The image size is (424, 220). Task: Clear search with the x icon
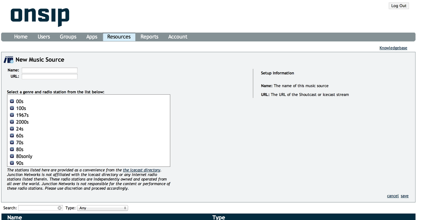(x=60, y=208)
